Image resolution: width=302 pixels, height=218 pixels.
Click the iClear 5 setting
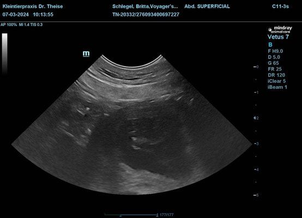276,81
